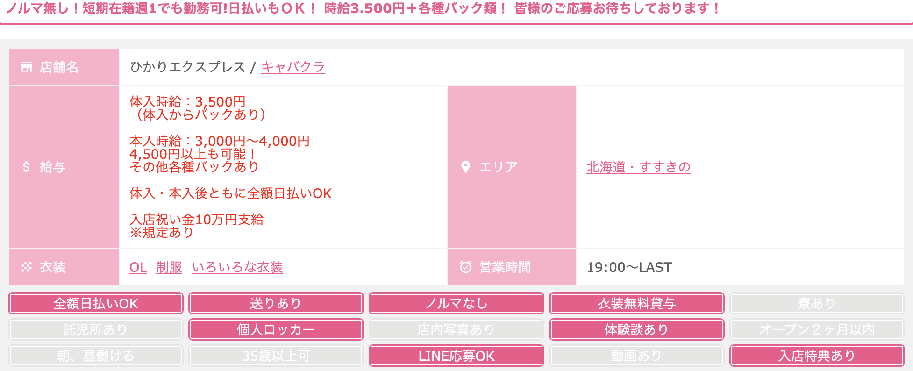Select the 全額日払いOK tag button
This screenshot has width=913, height=371.
tap(96, 304)
